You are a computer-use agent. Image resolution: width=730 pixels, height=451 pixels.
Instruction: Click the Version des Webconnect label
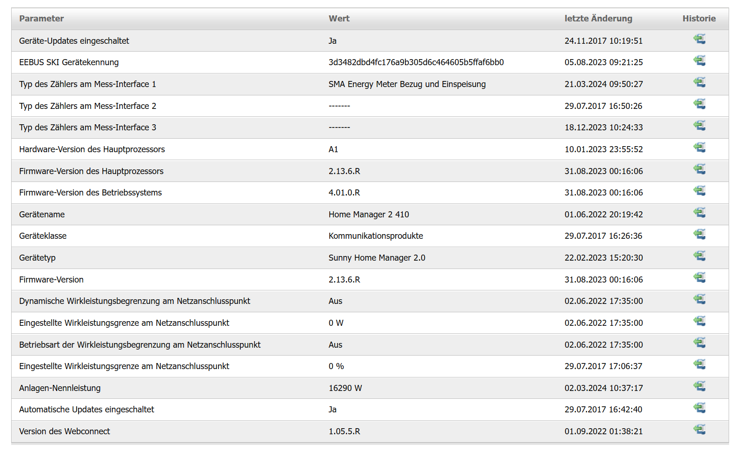[65, 431]
